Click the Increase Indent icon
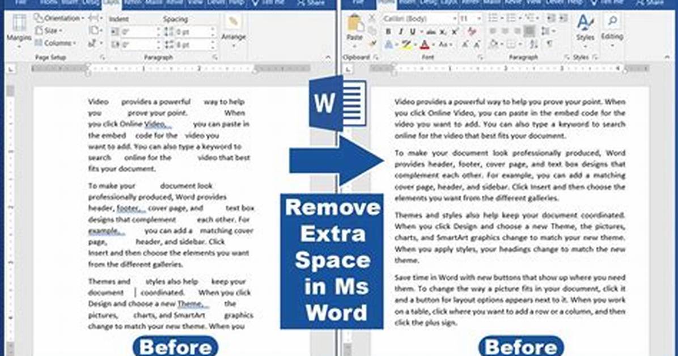 coord(563,18)
